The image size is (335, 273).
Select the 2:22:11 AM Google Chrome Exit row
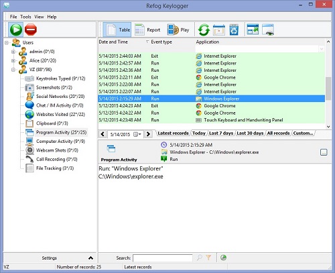[212, 77]
